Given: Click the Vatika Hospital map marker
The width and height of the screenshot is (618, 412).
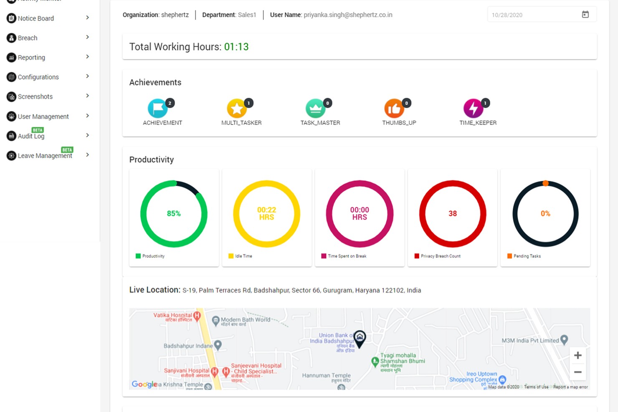Looking at the screenshot, I should click(x=197, y=316).
